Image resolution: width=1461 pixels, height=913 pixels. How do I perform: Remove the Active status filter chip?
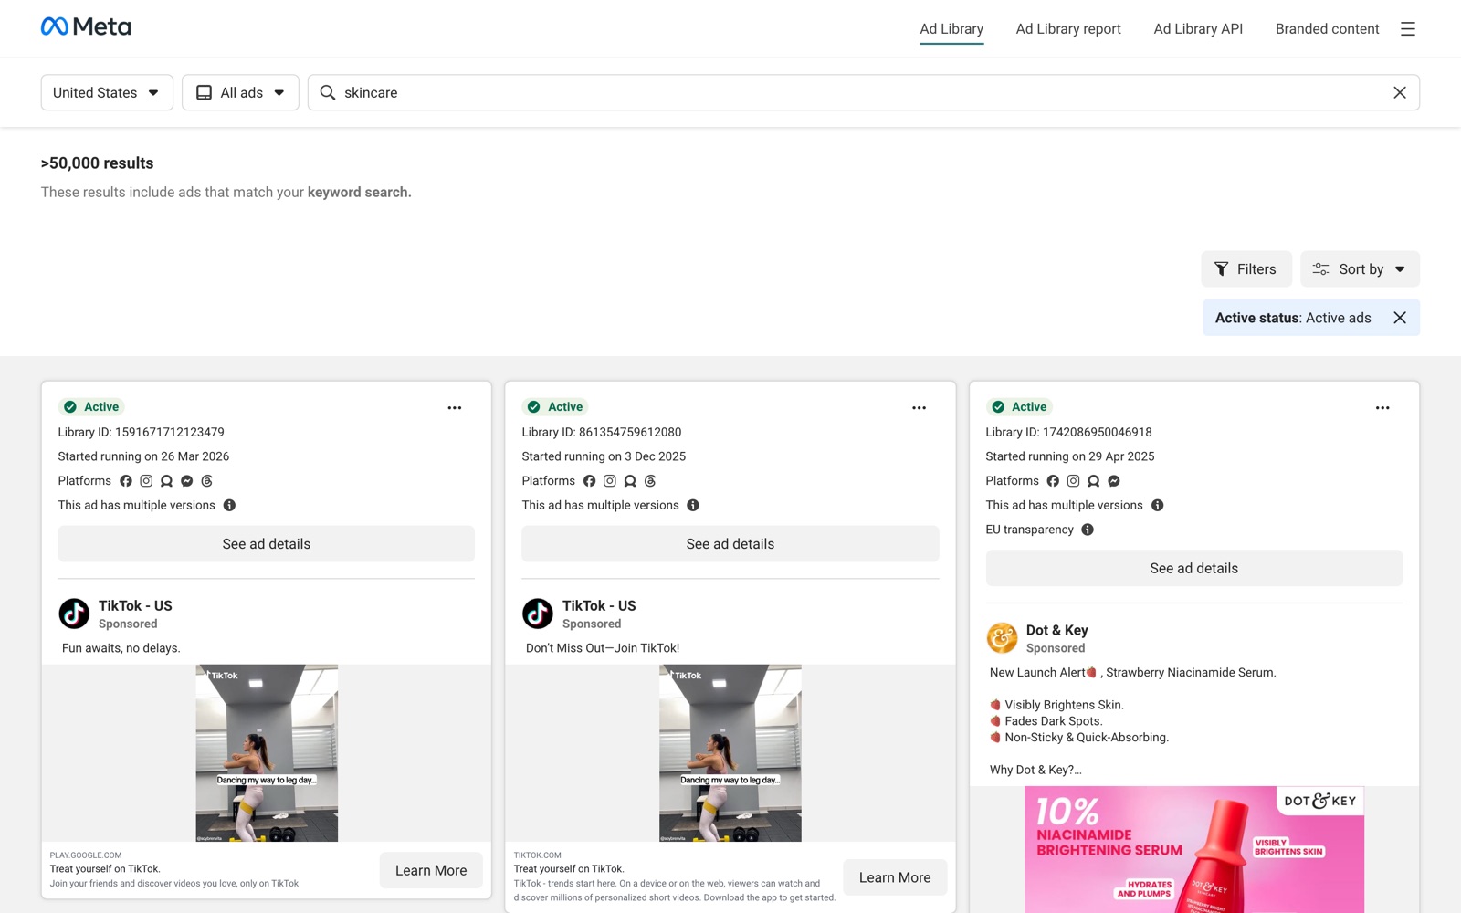click(1400, 318)
